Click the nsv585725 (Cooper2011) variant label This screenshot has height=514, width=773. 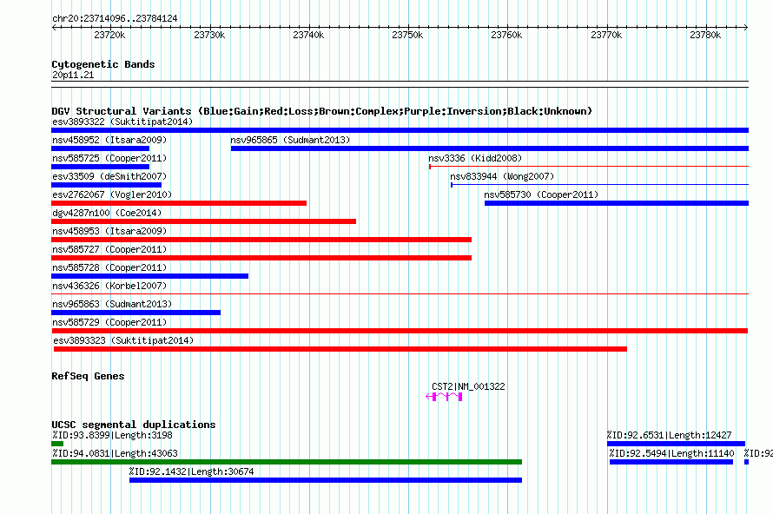(x=109, y=158)
